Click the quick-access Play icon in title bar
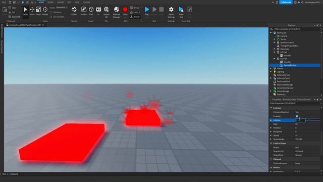The height and width of the screenshot is (182, 323). pos(23,2)
